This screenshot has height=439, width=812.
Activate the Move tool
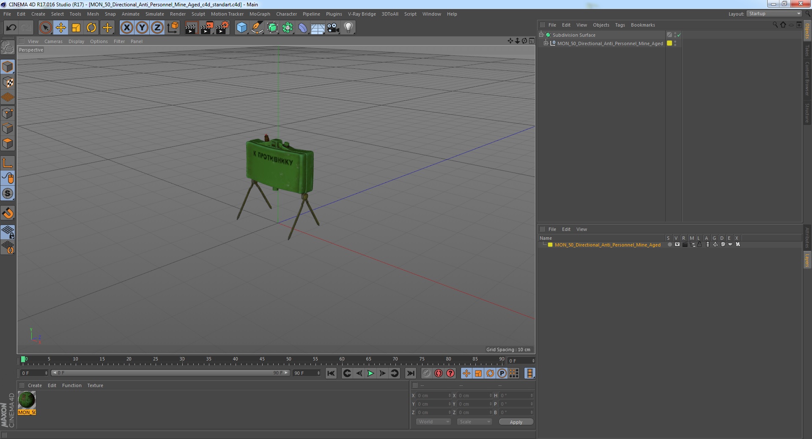pos(60,28)
